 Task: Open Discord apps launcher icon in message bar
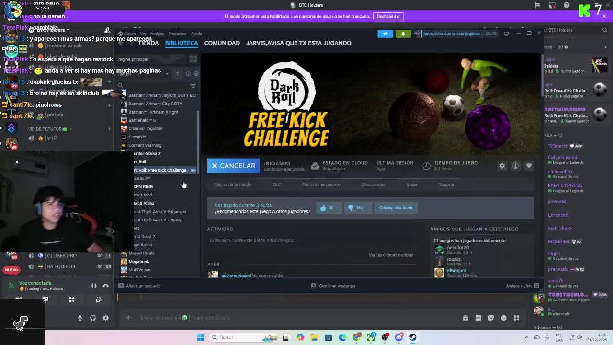(x=516, y=318)
